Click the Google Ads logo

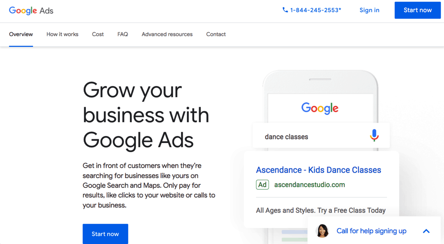[31, 10]
